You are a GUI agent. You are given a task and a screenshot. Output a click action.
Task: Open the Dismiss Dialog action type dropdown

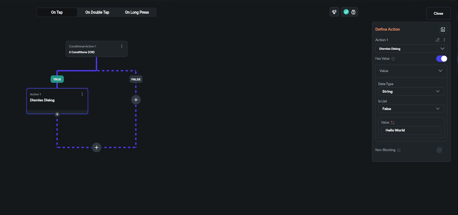(411, 49)
